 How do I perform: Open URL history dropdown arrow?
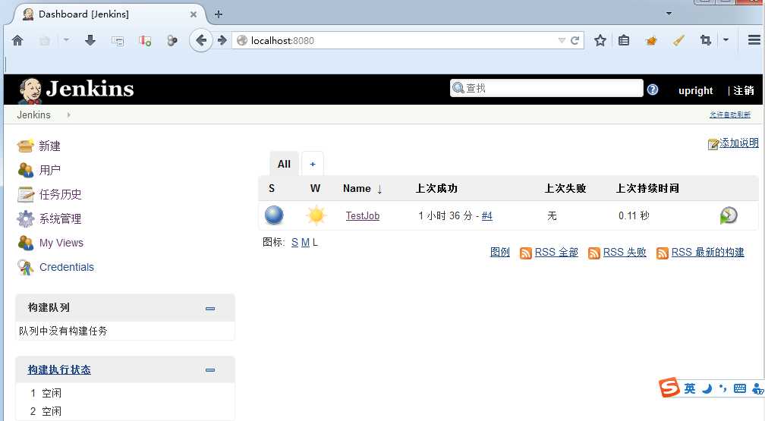click(562, 40)
